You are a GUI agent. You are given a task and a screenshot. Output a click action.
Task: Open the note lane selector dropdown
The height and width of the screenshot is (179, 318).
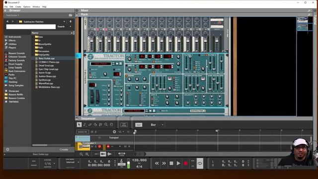pos(120,146)
